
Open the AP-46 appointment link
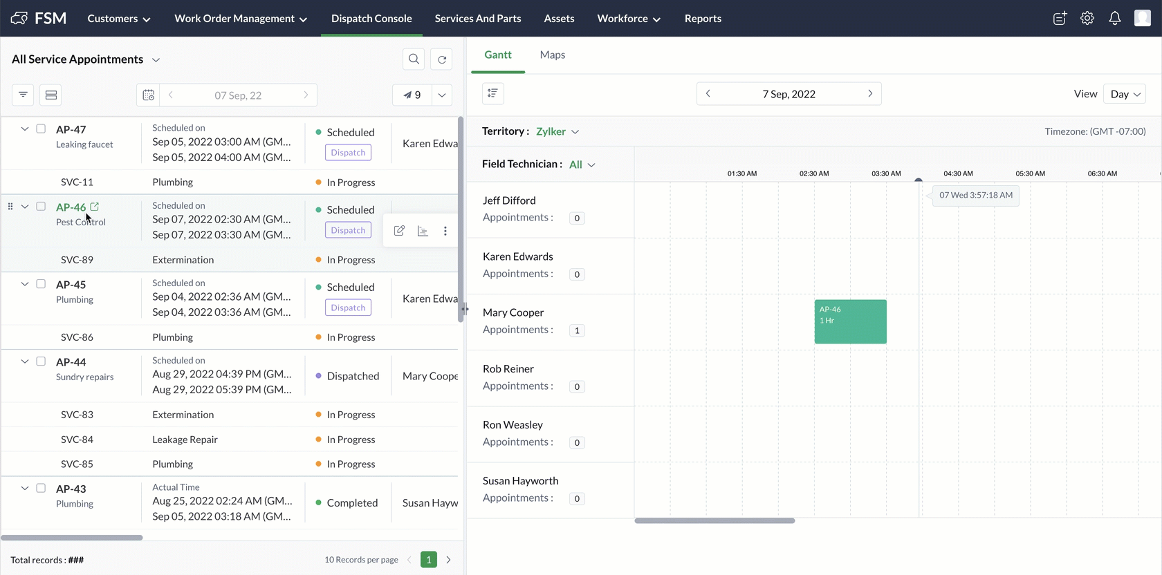click(71, 207)
